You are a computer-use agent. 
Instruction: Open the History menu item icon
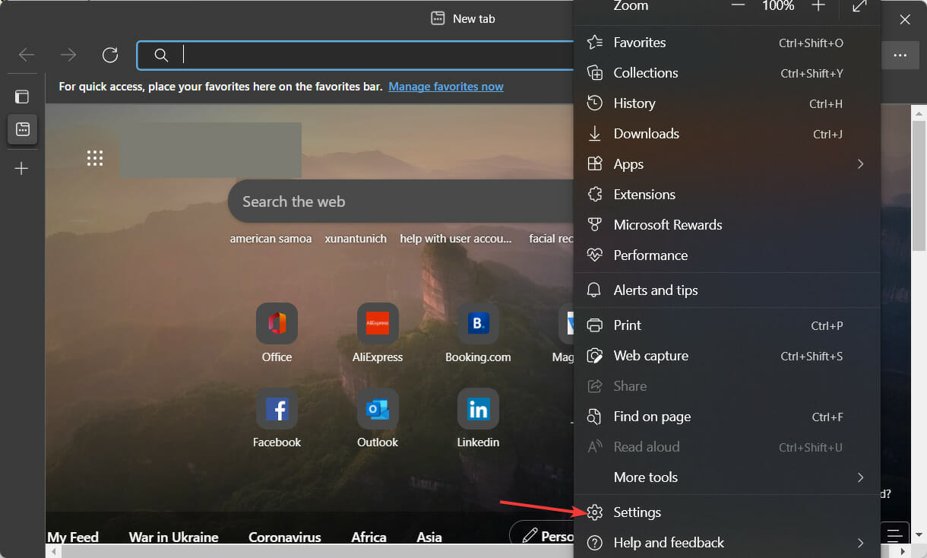coord(596,103)
